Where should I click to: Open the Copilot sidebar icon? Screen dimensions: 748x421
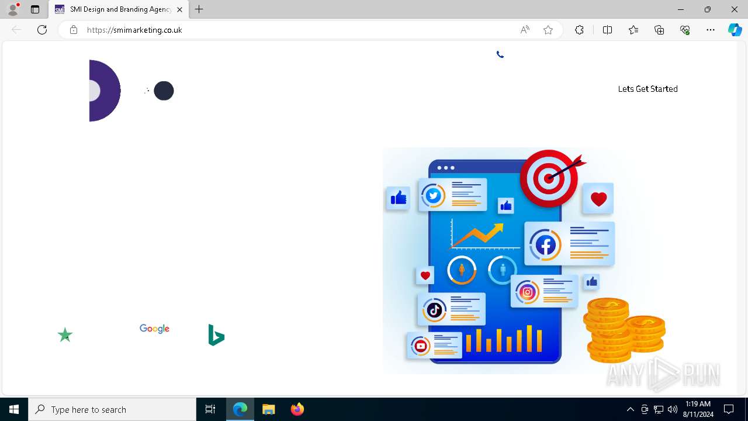[x=735, y=30]
